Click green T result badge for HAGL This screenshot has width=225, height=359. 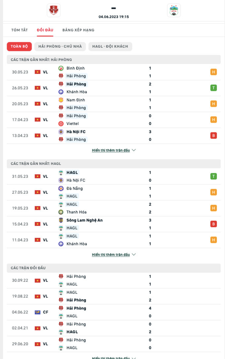pyautogui.click(x=213, y=176)
